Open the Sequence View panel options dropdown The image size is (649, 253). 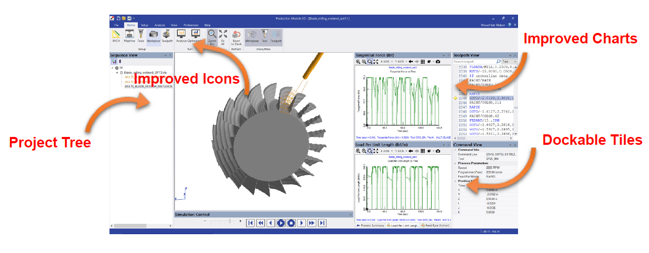(x=165, y=55)
